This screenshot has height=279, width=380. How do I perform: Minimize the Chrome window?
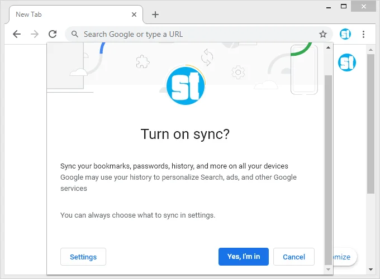pos(329,7)
